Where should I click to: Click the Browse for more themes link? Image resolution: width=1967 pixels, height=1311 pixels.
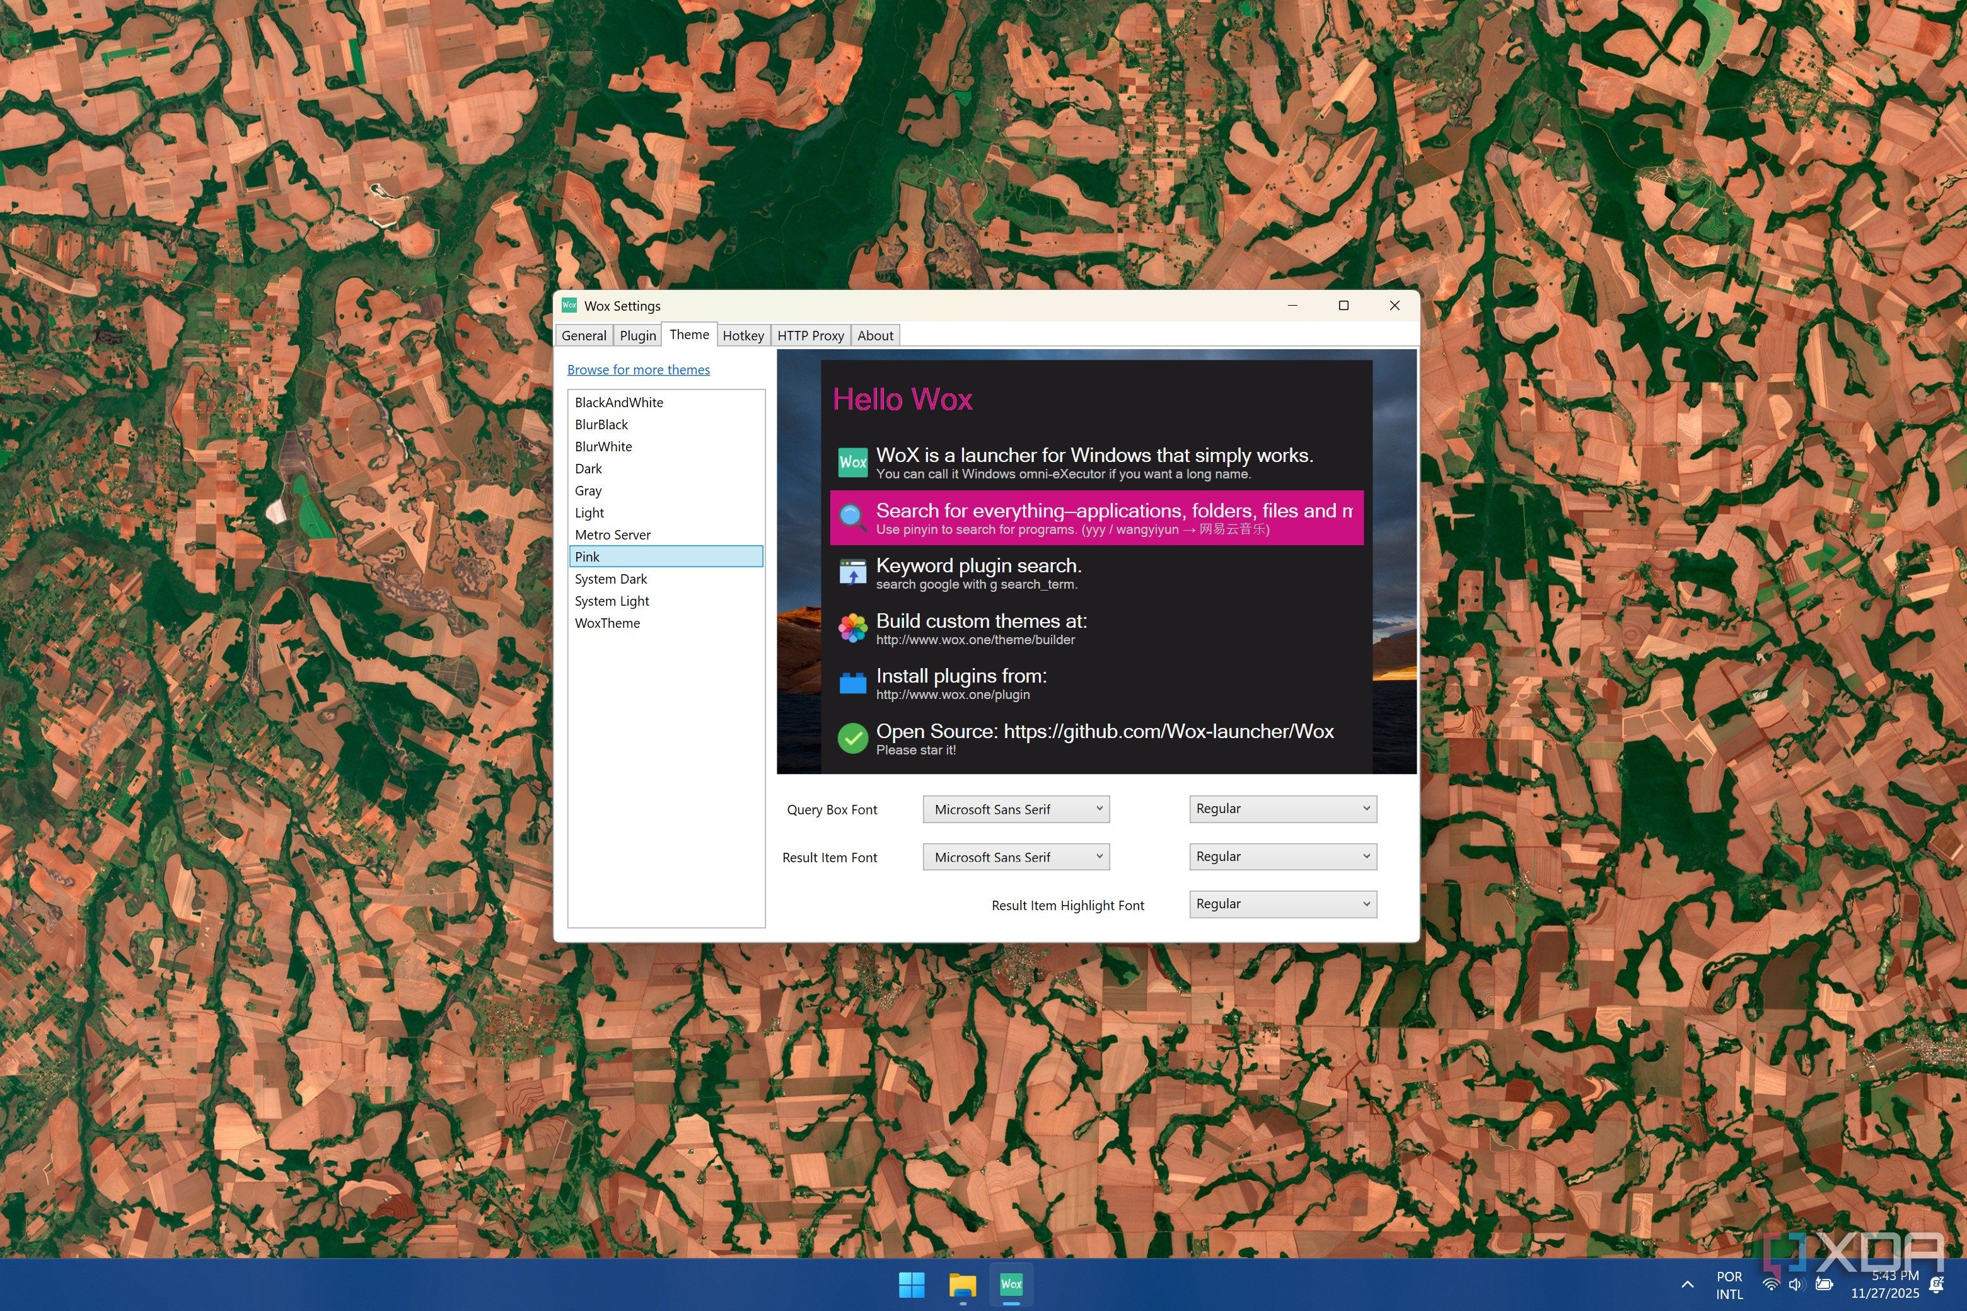tap(638, 369)
